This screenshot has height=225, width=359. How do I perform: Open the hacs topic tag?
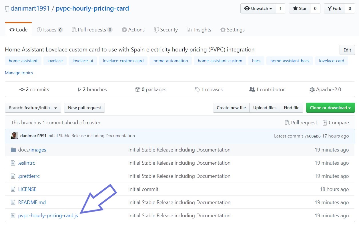(256, 61)
